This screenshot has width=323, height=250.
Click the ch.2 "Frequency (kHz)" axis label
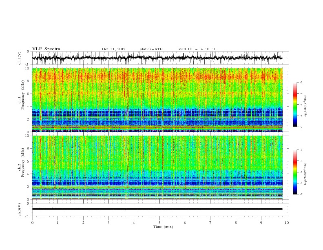coord(23,162)
